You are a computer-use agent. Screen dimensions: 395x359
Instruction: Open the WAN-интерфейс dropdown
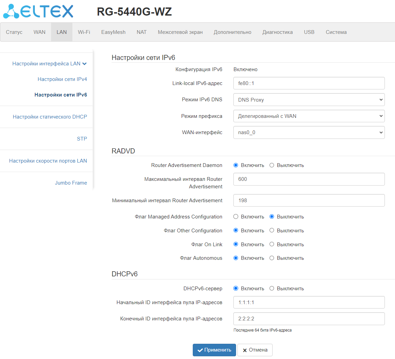(309, 132)
